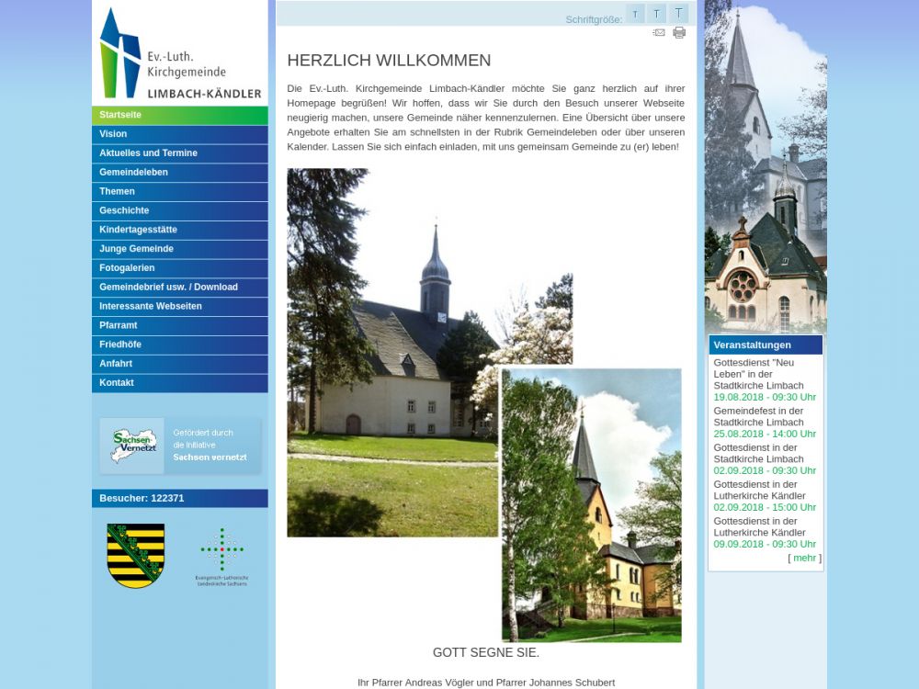Select the large font size icon

[x=679, y=14]
